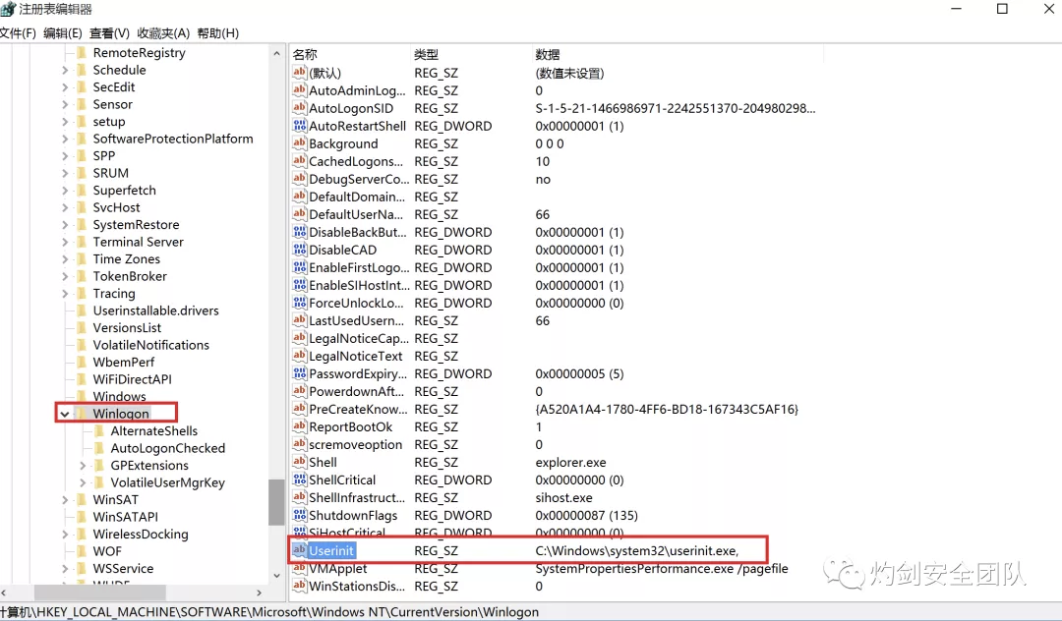
Task: Click the tree pane horizontal scrollbar thumb
Action: 99,592
